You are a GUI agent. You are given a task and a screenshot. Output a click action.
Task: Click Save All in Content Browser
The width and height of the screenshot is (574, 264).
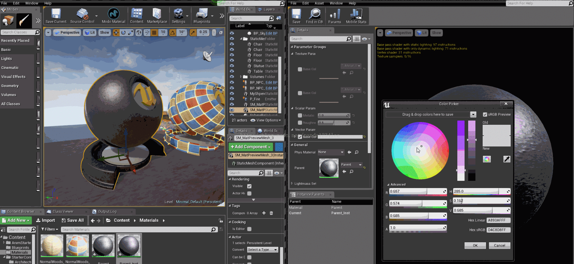click(x=73, y=221)
